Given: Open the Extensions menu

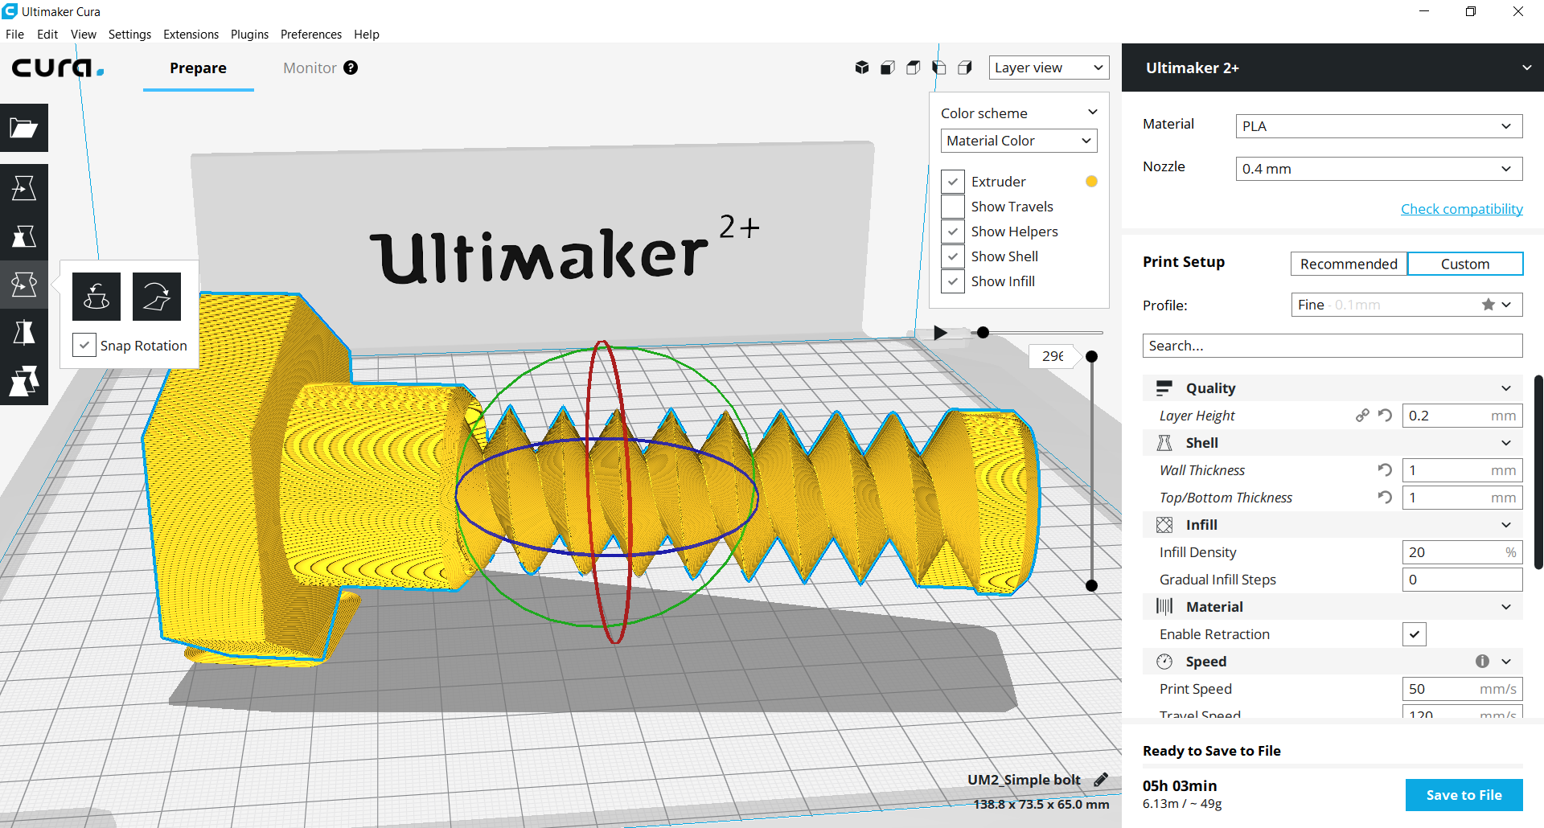Looking at the screenshot, I should tap(191, 34).
